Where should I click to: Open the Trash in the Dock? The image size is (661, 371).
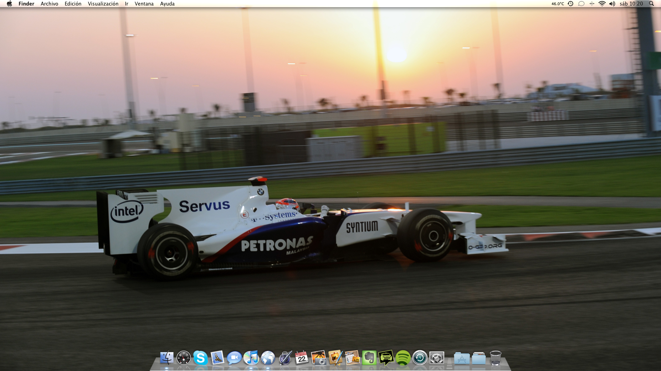click(x=495, y=358)
